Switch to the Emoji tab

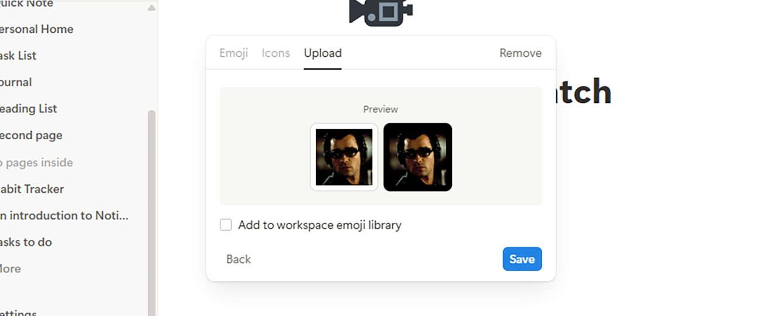234,53
